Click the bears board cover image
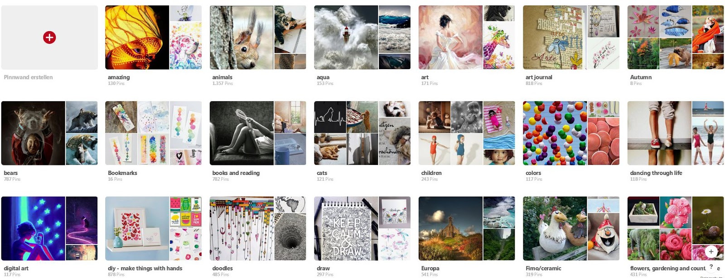 coord(33,133)
